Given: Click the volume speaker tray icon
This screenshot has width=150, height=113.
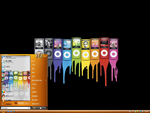Looking at the screenshot, I should click(143, 112).
